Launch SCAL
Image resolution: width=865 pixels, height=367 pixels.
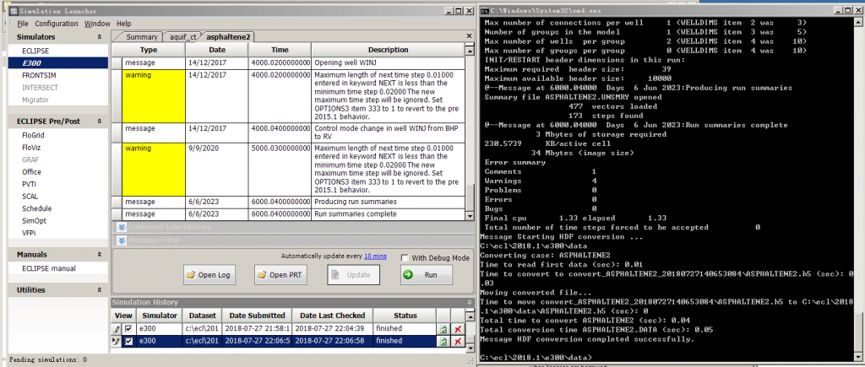point(30,197)
